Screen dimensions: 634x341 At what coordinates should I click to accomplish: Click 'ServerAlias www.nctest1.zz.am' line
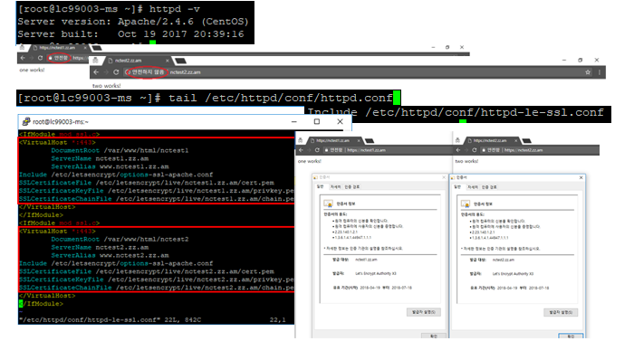click(110, 166)
